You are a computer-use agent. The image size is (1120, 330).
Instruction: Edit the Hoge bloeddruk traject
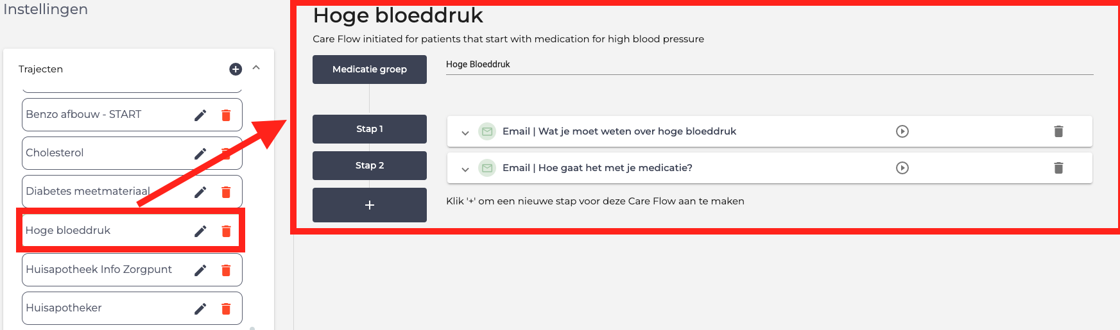pos(200,231)
